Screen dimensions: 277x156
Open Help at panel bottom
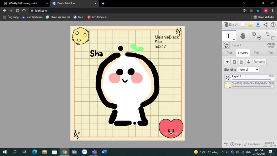coord(236,144)
